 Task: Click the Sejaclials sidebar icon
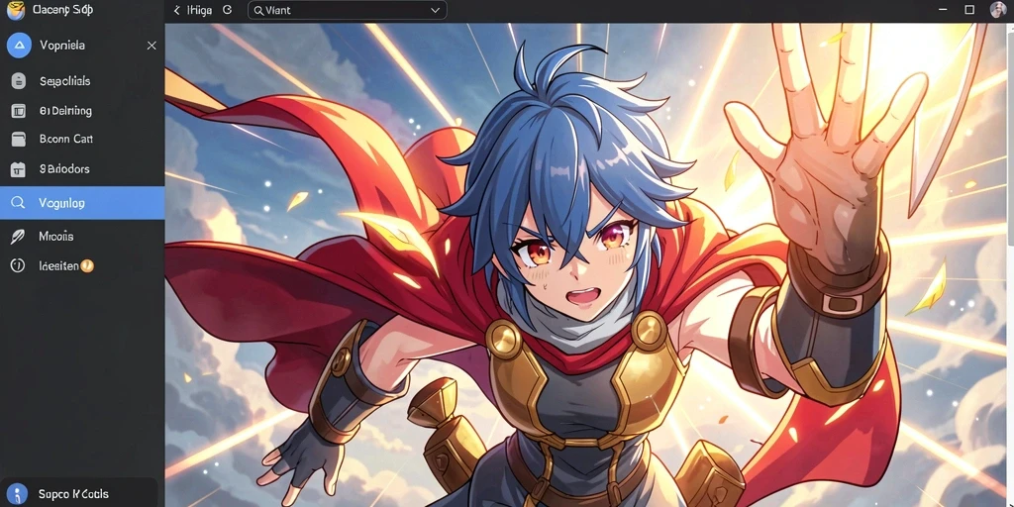[19, 81]
